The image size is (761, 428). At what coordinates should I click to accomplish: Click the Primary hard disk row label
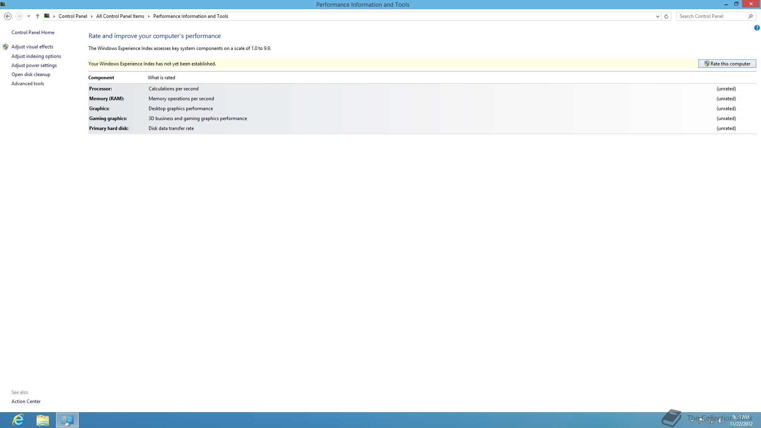(x=109, y=128)
